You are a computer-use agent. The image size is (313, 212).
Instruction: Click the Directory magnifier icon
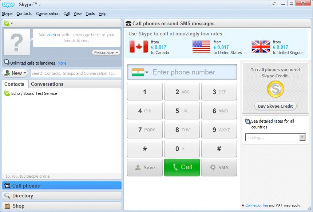(7, 196)
